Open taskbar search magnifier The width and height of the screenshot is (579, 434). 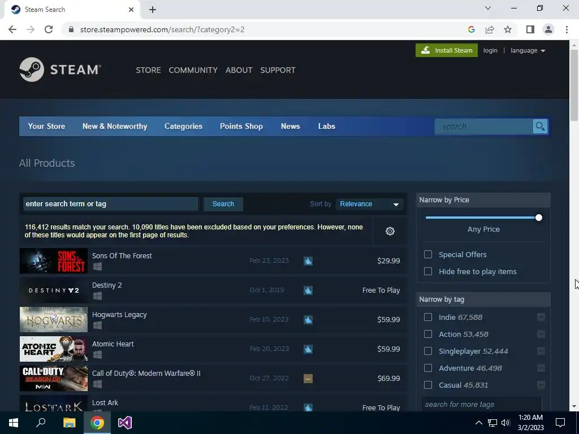pos(41,423)
